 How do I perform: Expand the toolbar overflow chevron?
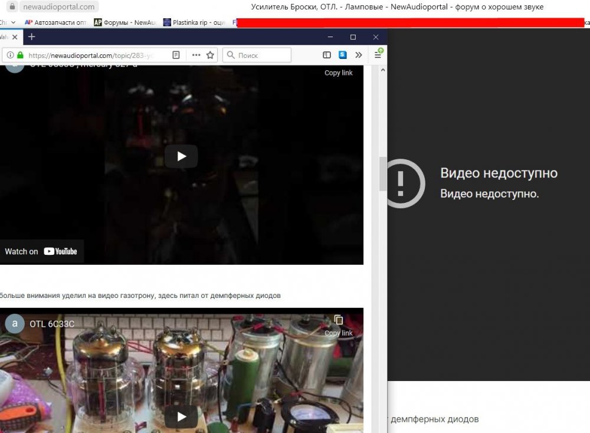tap(358, 55)
